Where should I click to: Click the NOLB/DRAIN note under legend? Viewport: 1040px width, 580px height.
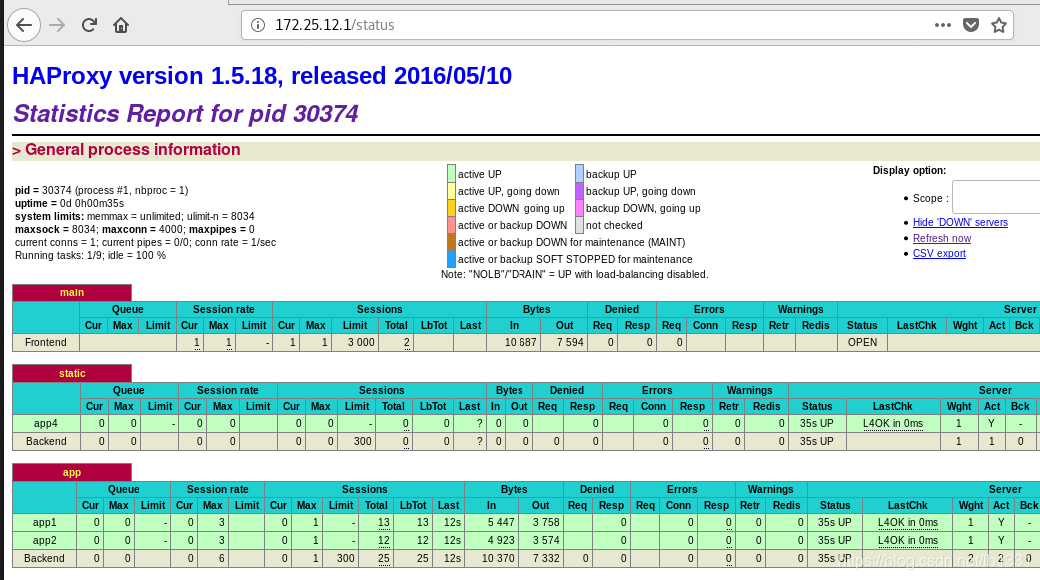pyautogui.click(x=574, y=274)
